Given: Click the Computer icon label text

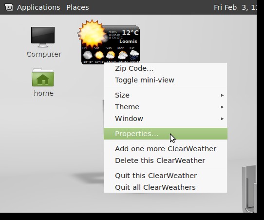Looking at the screenshot, I should pos(44,54).
